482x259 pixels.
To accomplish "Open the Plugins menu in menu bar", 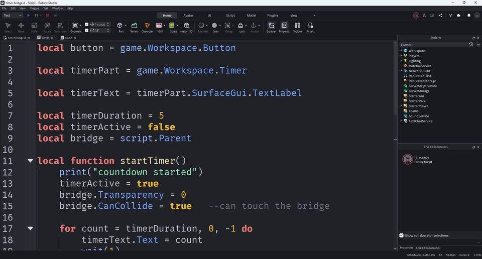I will (34, 9).
